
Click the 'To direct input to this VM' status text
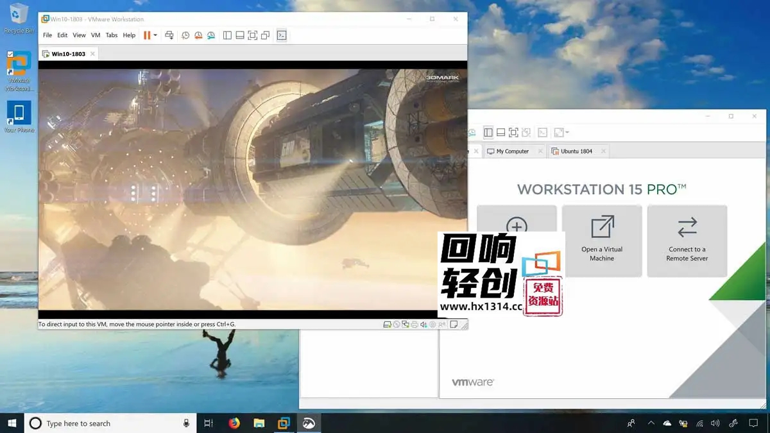click(x=137, y=325)
